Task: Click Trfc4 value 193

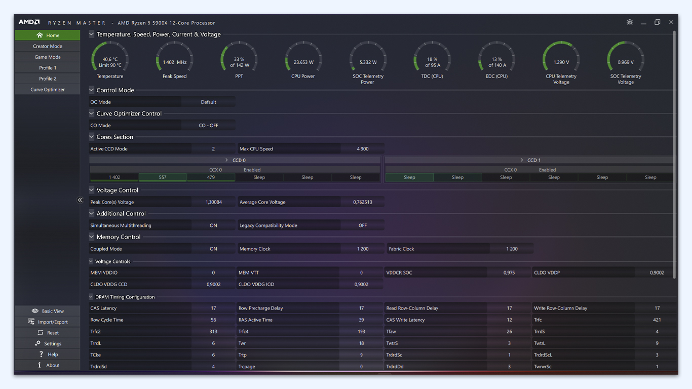Action: (x=361, y=332)
